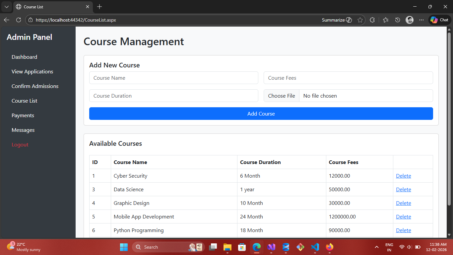Viewport: 453px width, 255px height.
Task: Open Dashboard in the Admin Panel sidebar
Action: (24, 57)
